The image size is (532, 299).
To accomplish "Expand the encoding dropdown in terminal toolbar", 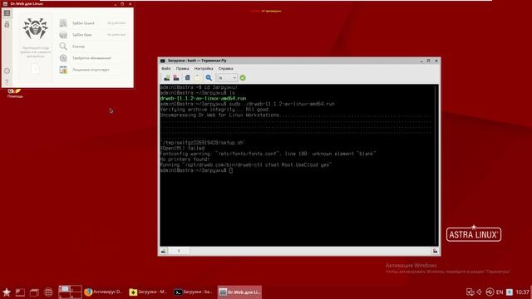I will coord(227,78).
